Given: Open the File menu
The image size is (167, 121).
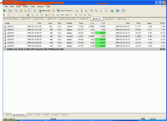Looking at the screenshot, I should coord(6,6).
